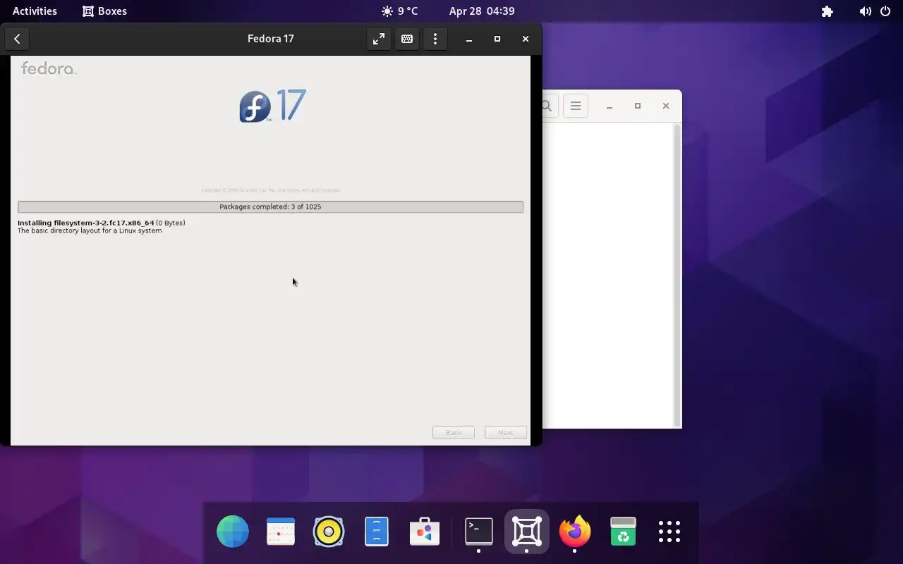Viewport: 903px width, 564px height.
Task: Maximize the background window
Action: [x=638, y=106]
